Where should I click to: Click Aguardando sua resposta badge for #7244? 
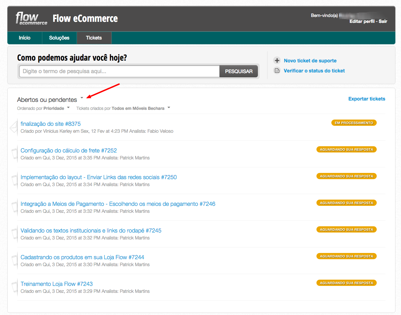point(347,256)
